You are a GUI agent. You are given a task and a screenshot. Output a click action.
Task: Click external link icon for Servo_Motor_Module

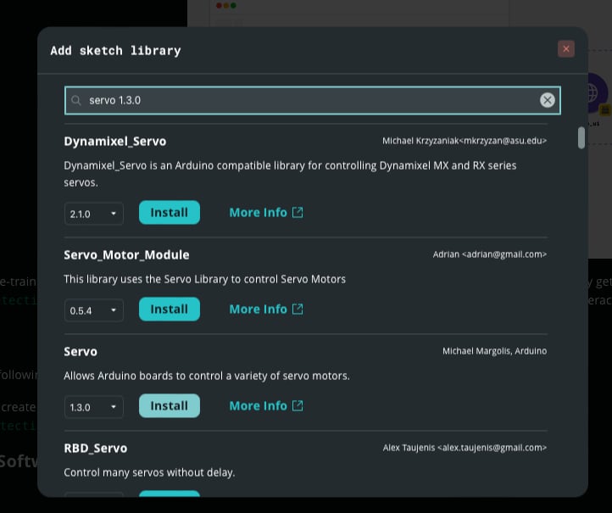point(298,309)
